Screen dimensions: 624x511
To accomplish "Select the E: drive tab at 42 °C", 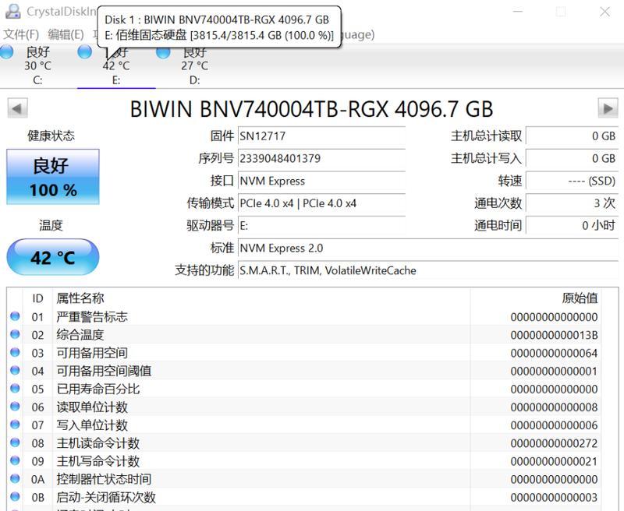I will tap(116, 66).
